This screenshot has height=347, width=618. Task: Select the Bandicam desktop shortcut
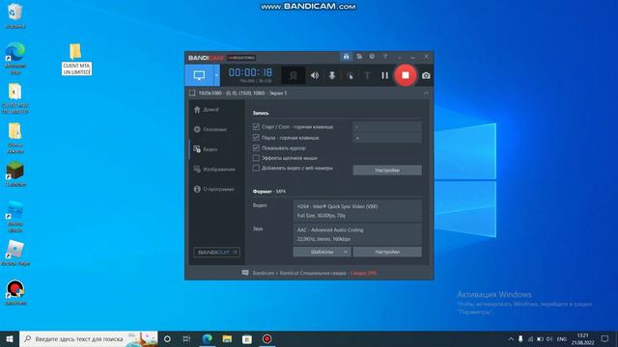click(15, 292)
